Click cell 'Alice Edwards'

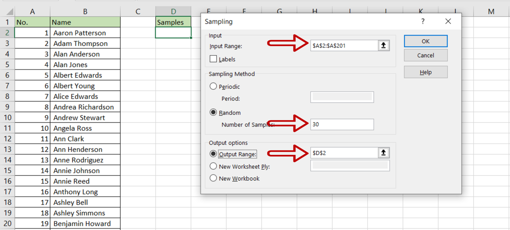85,97
